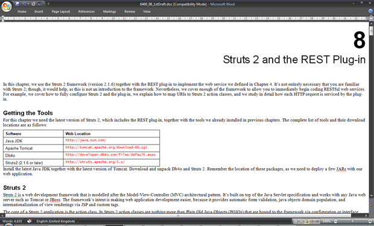The height and width of the screenshot is (226, 374).
Task: Click the Words: 4,635 count button
Action: [x=12, y=221]
